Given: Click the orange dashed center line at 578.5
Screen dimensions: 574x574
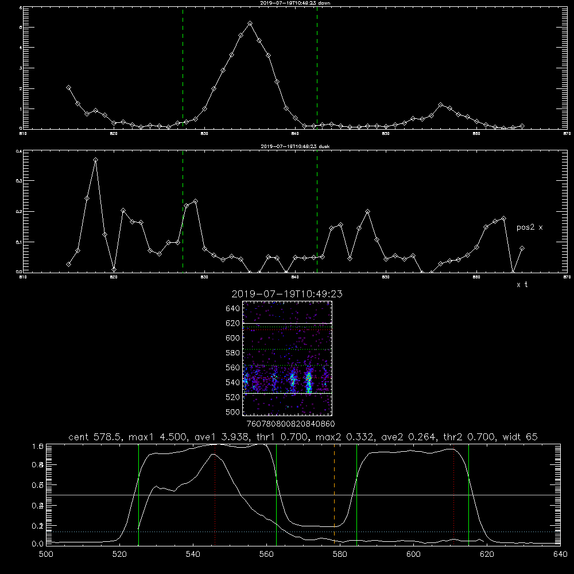Looking at the screenshot, I should click(334, 494).
